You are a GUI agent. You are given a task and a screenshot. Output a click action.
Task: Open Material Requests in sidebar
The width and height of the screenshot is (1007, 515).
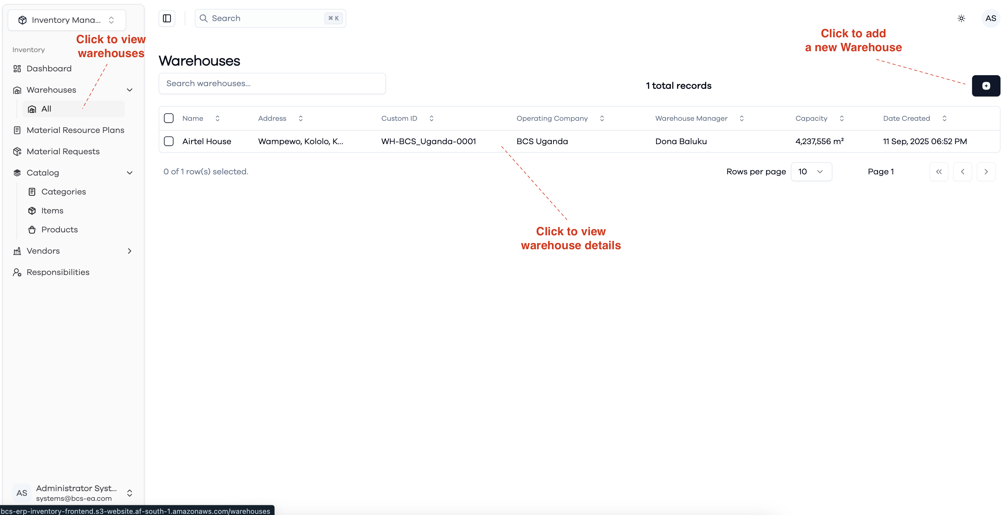[x=63, y=151]
